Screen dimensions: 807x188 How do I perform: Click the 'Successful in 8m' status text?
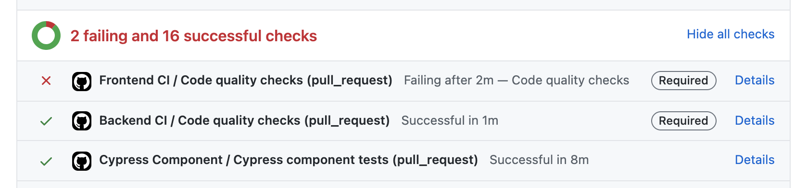click(x=539, y=160)
